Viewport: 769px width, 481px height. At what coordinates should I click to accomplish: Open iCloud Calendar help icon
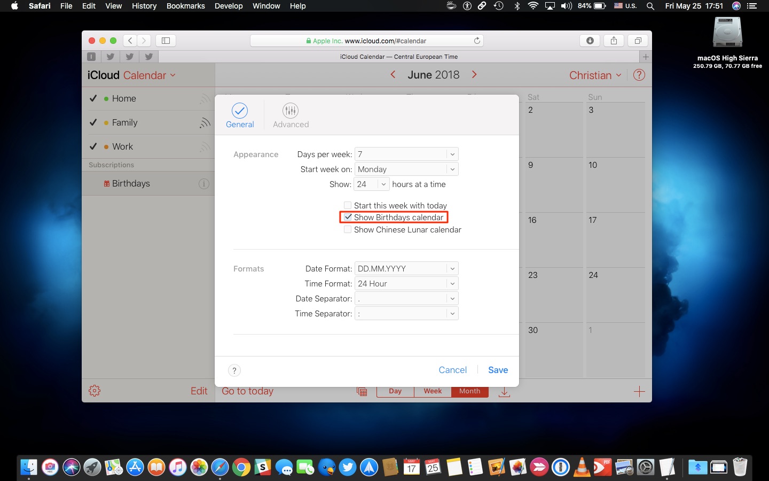point(639,75)
